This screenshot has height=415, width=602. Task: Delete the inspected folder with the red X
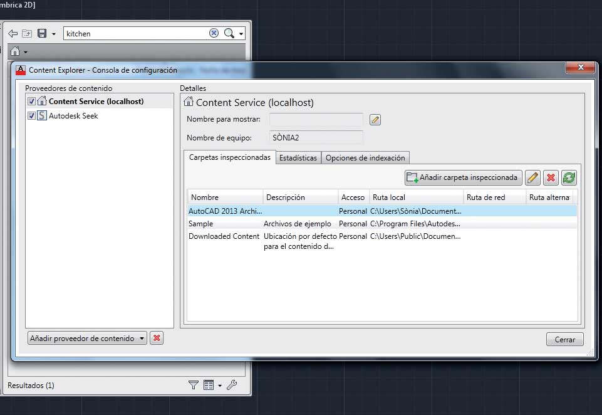coord(551,177)
